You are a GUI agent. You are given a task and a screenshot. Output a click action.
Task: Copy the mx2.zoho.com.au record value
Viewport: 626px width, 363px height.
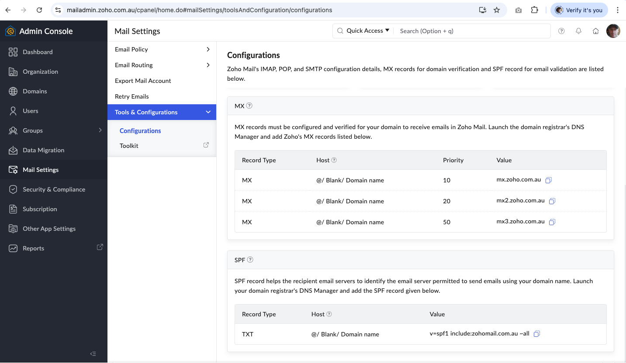[x=552, y=201]
